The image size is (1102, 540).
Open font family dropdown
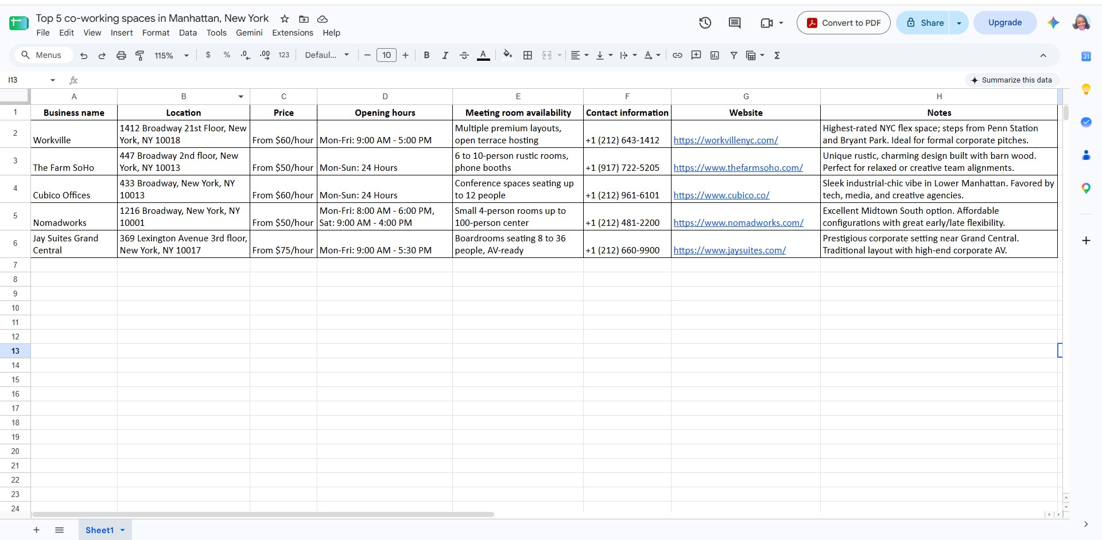click(x=327, y=55)
